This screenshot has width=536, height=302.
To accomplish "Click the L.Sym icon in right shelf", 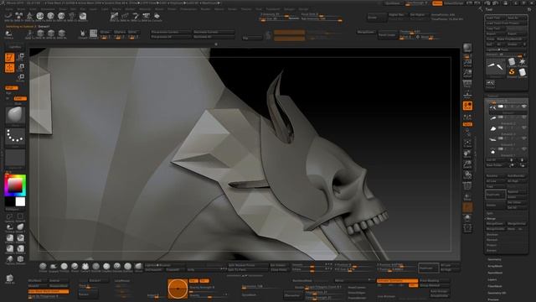I will tap(467, 117).
